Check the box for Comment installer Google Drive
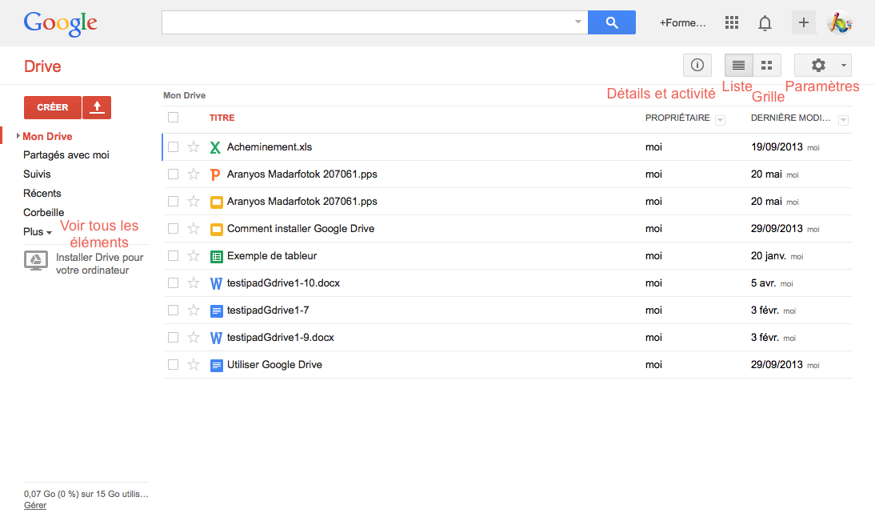 click(173, 228)
